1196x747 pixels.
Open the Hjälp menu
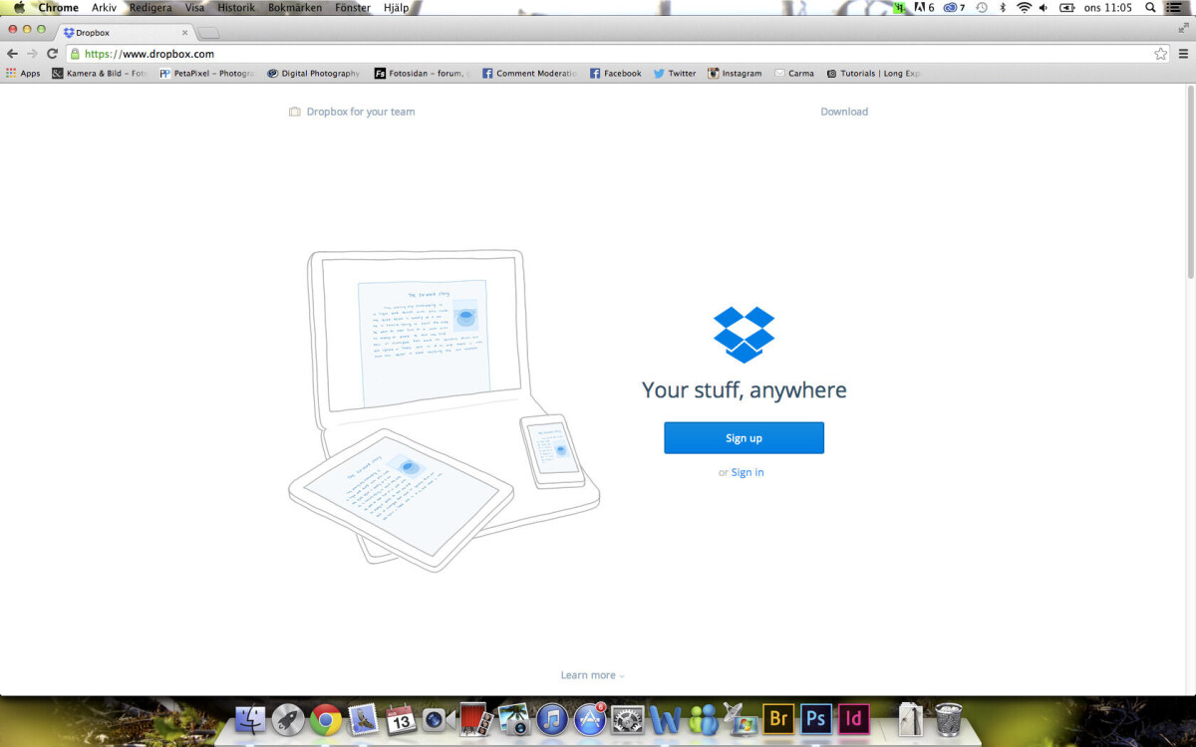[396, 7]
